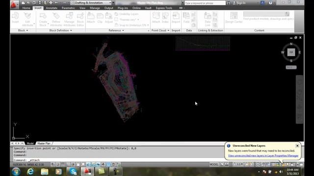Click the New drawing icon in Quick Access toolbar

point(23,3)
